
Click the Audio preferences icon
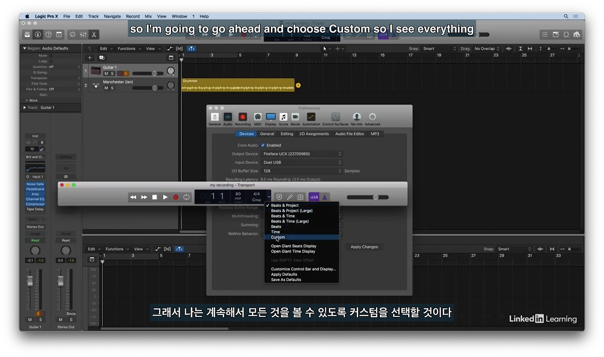pos(228,119)
